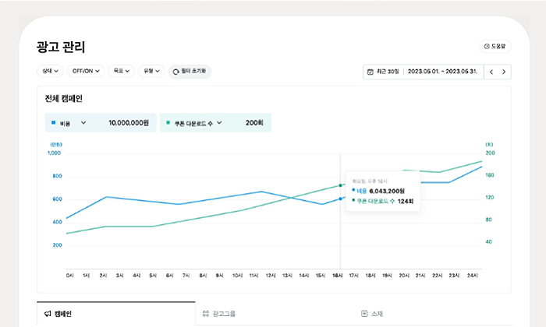Open the 유형 filter dropdown
The width and height of the screenshot is (546, 327).
[x=151, y=71]
